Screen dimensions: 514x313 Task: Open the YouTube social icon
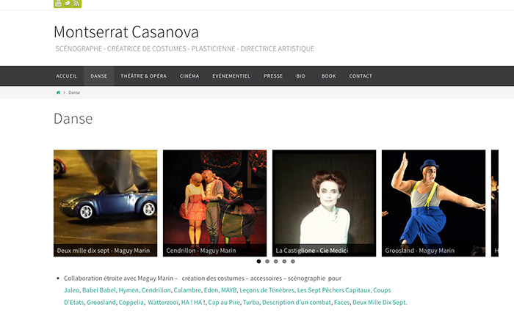(x=58, y=3)
